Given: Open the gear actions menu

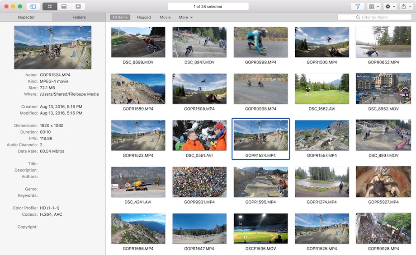Looking at the screenshot, I should tap(390, 6).
